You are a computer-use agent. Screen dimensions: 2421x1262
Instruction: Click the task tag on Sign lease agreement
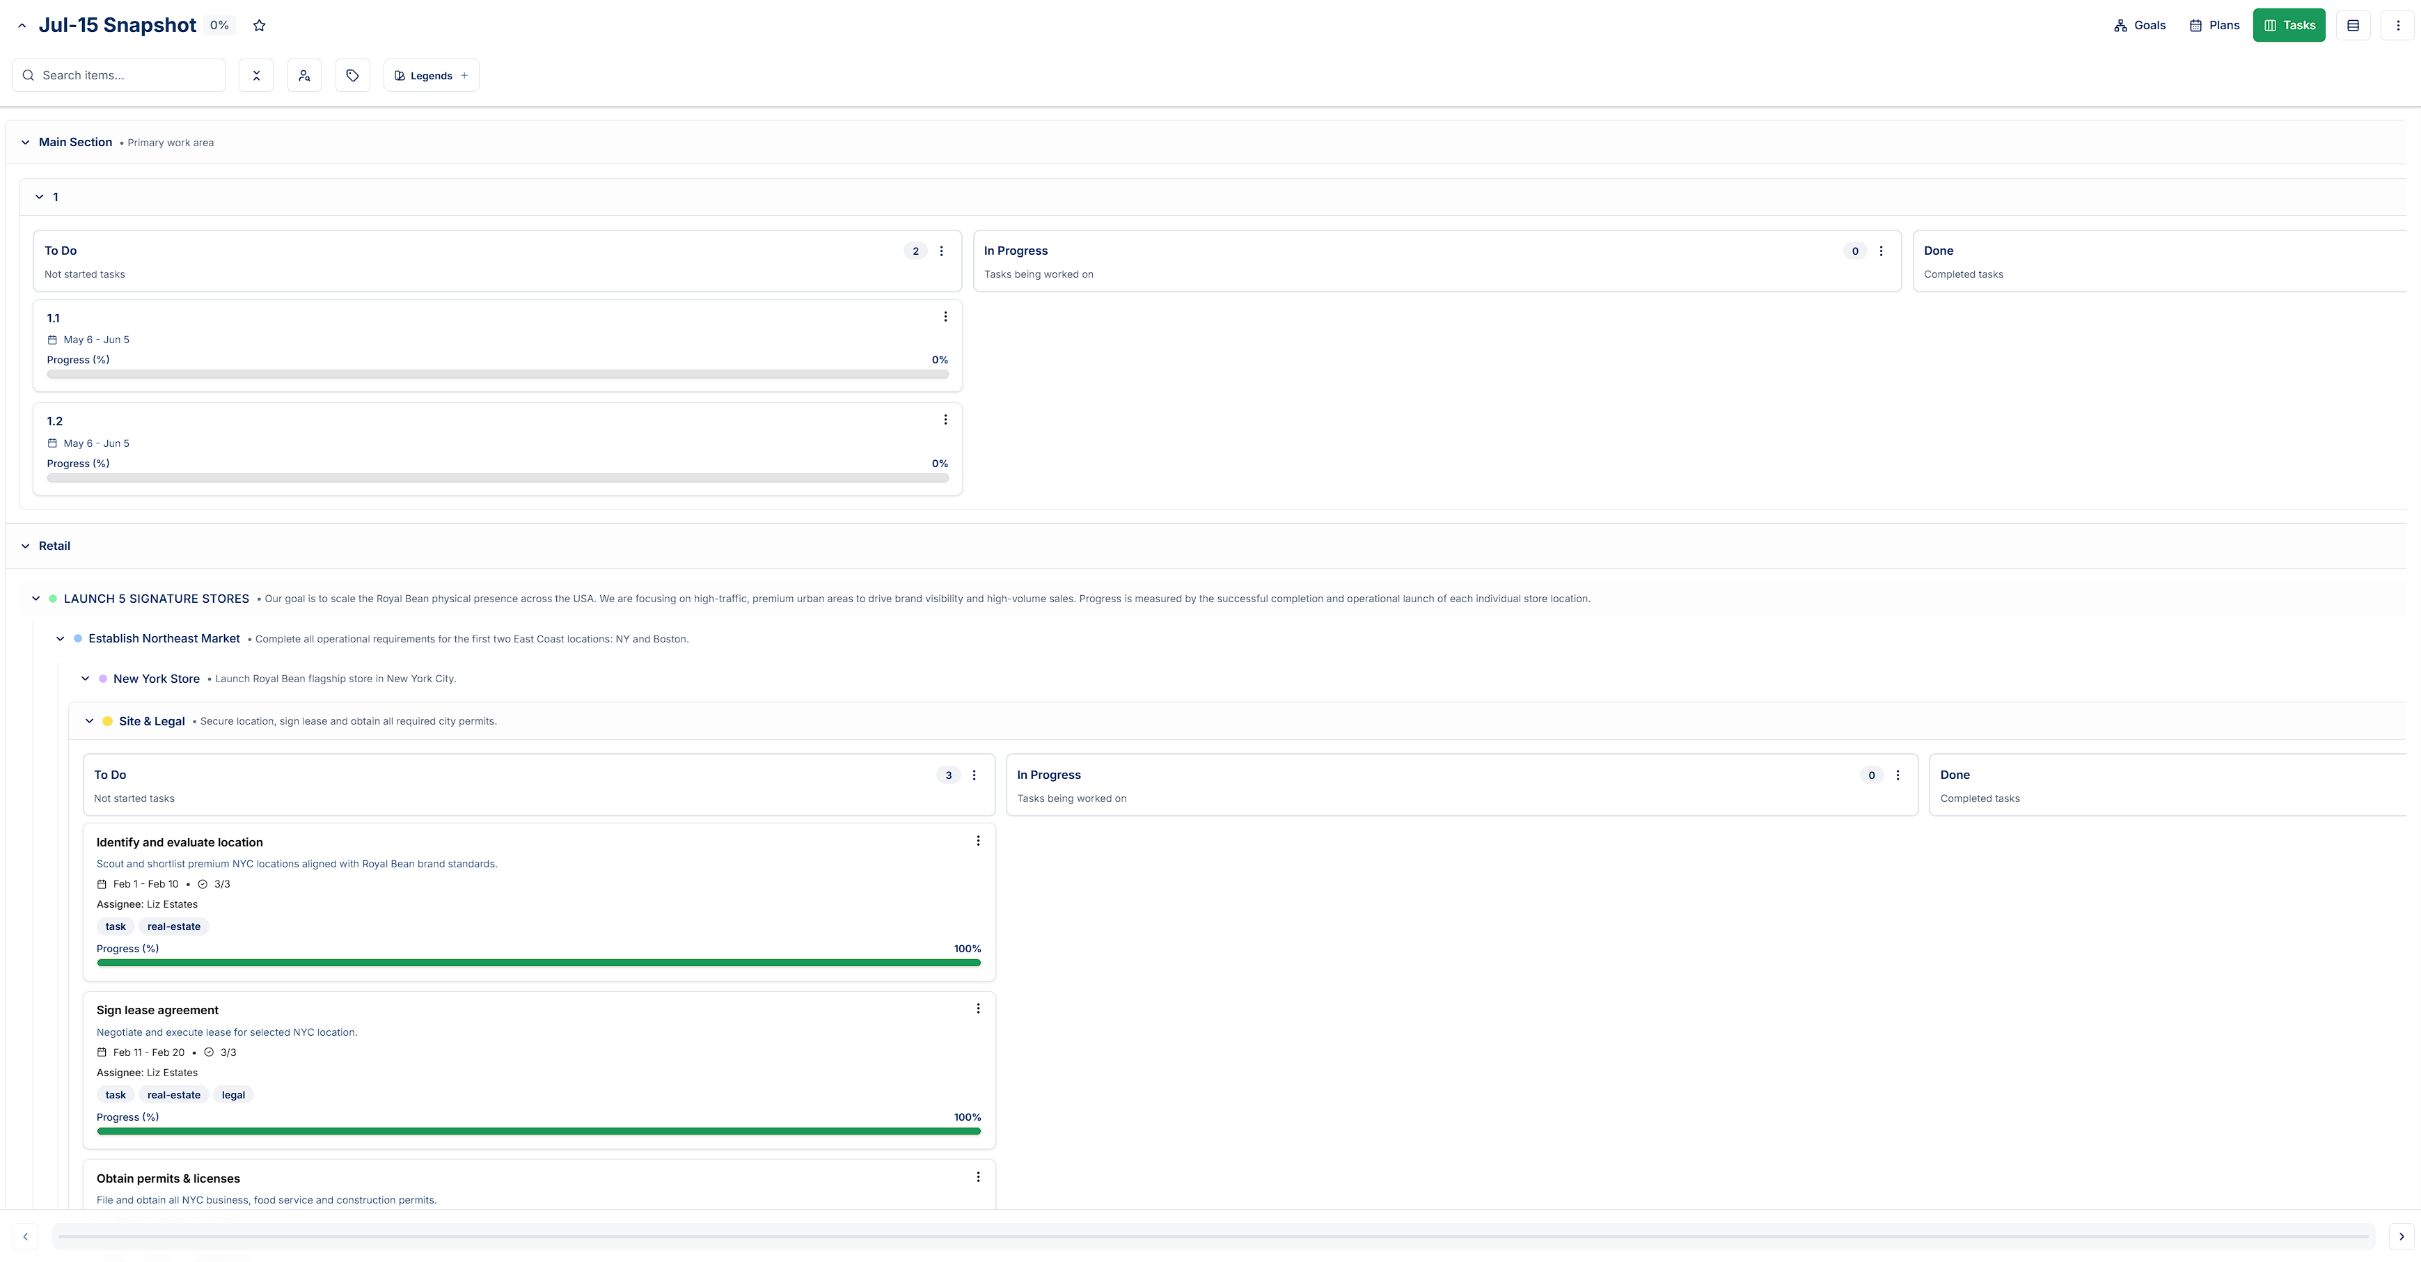tap(116, 1095)
